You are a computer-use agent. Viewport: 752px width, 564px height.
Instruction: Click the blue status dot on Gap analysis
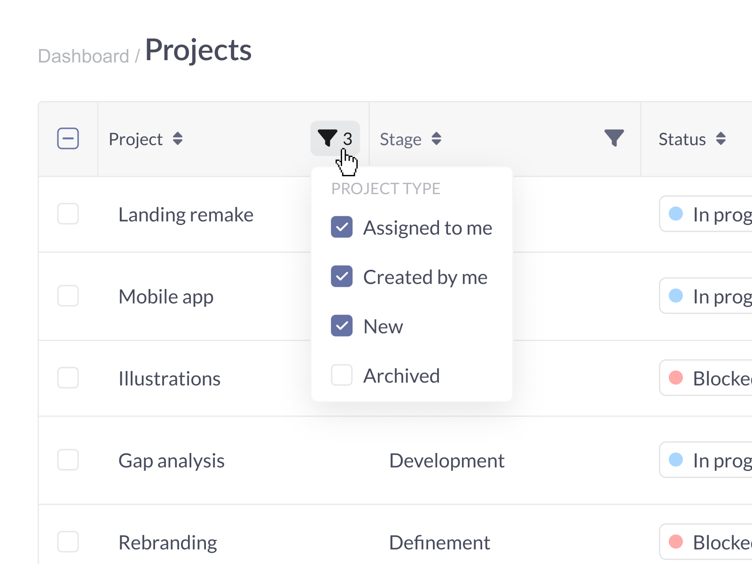[x=677, y=460]
